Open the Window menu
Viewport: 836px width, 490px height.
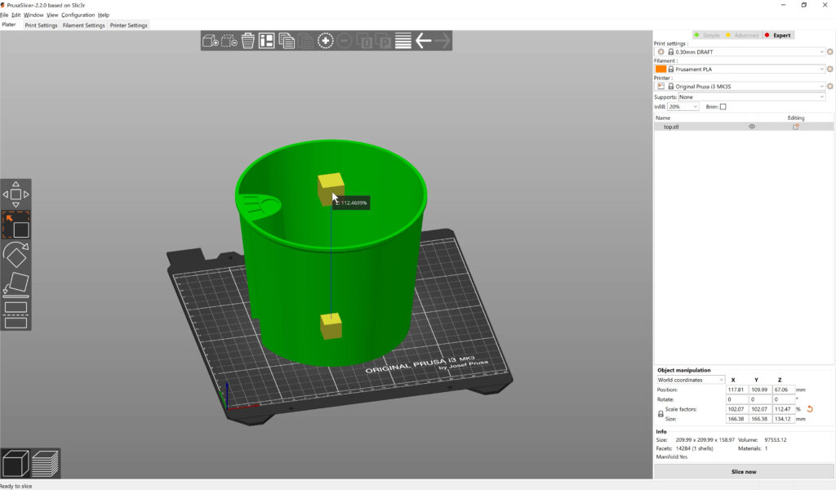point(33,15)
